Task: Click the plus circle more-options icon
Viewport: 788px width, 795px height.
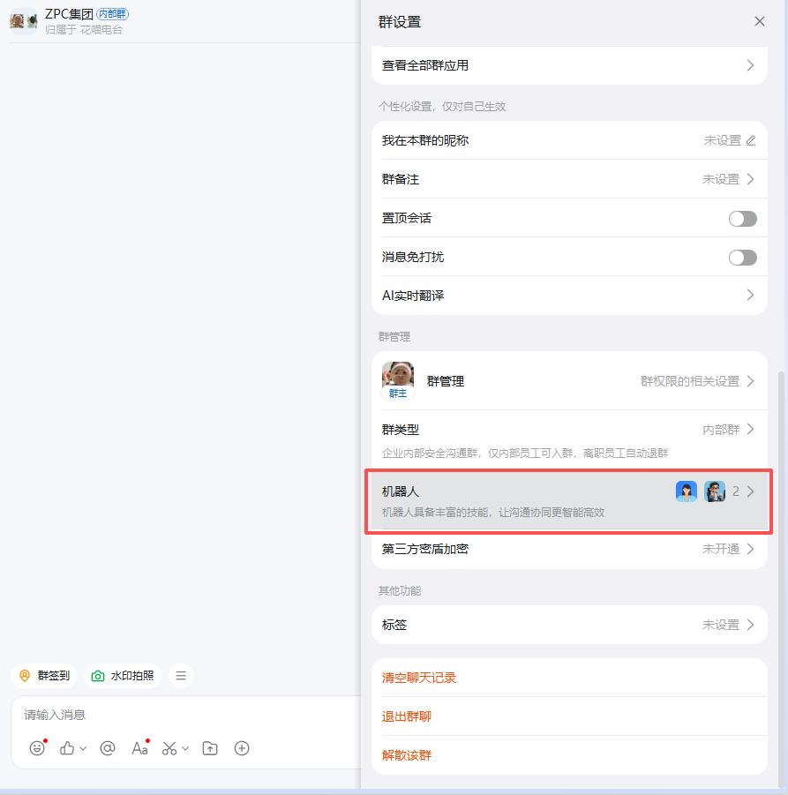Action: [242, 748]
